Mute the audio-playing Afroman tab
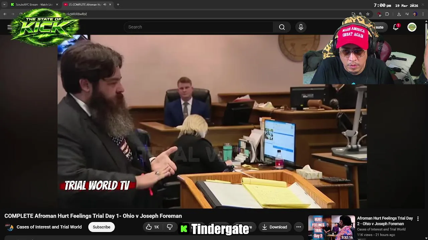 coord(105,5)
